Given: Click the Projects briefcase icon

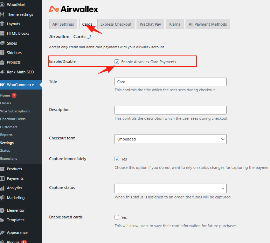Looking at the screenshot, I should pyautogui.click(x=2, y=62).
